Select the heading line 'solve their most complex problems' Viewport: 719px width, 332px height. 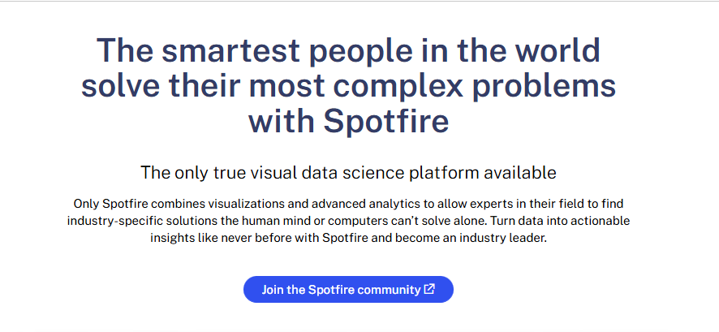(348, 85)
